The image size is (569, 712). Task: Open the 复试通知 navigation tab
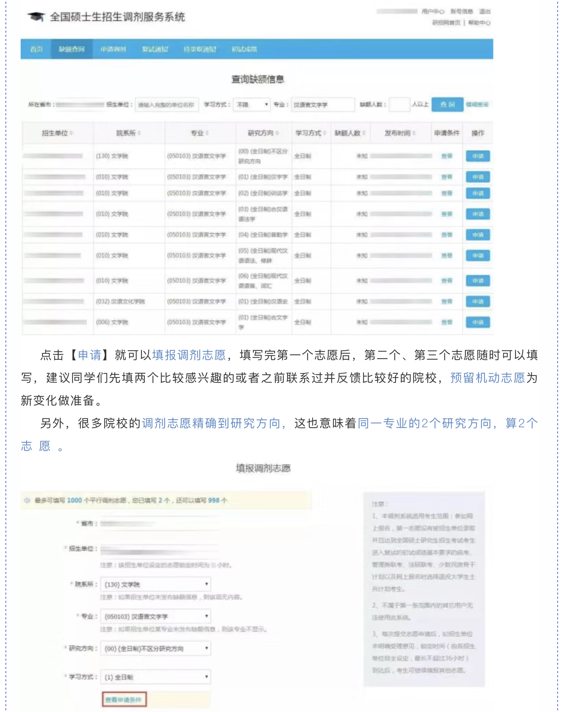[155, 49]
